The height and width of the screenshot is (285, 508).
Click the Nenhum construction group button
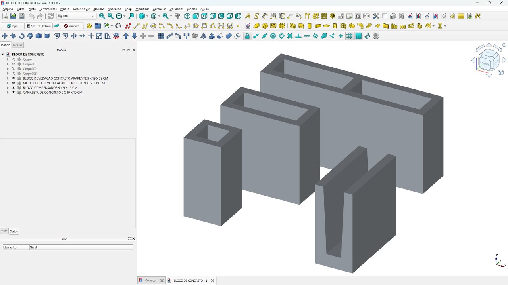point(72,26)
